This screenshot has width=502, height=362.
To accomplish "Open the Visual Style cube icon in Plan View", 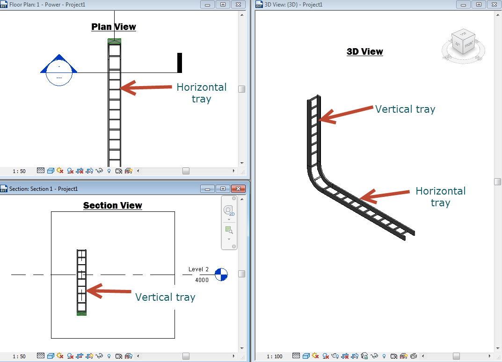I will point(51,171).
